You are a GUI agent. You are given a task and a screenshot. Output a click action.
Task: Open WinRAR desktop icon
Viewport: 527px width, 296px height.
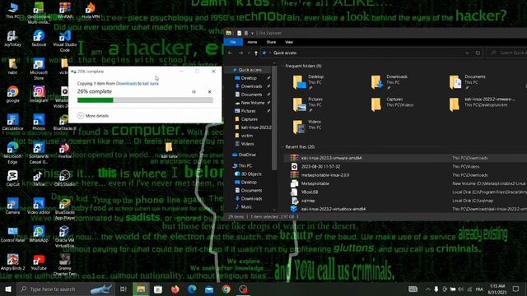coord(65,10)
